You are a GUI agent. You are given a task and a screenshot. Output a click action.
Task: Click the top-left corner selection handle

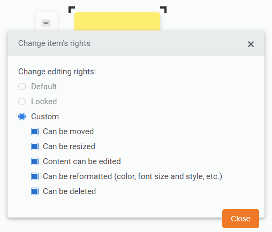click(x=72, y=10)
